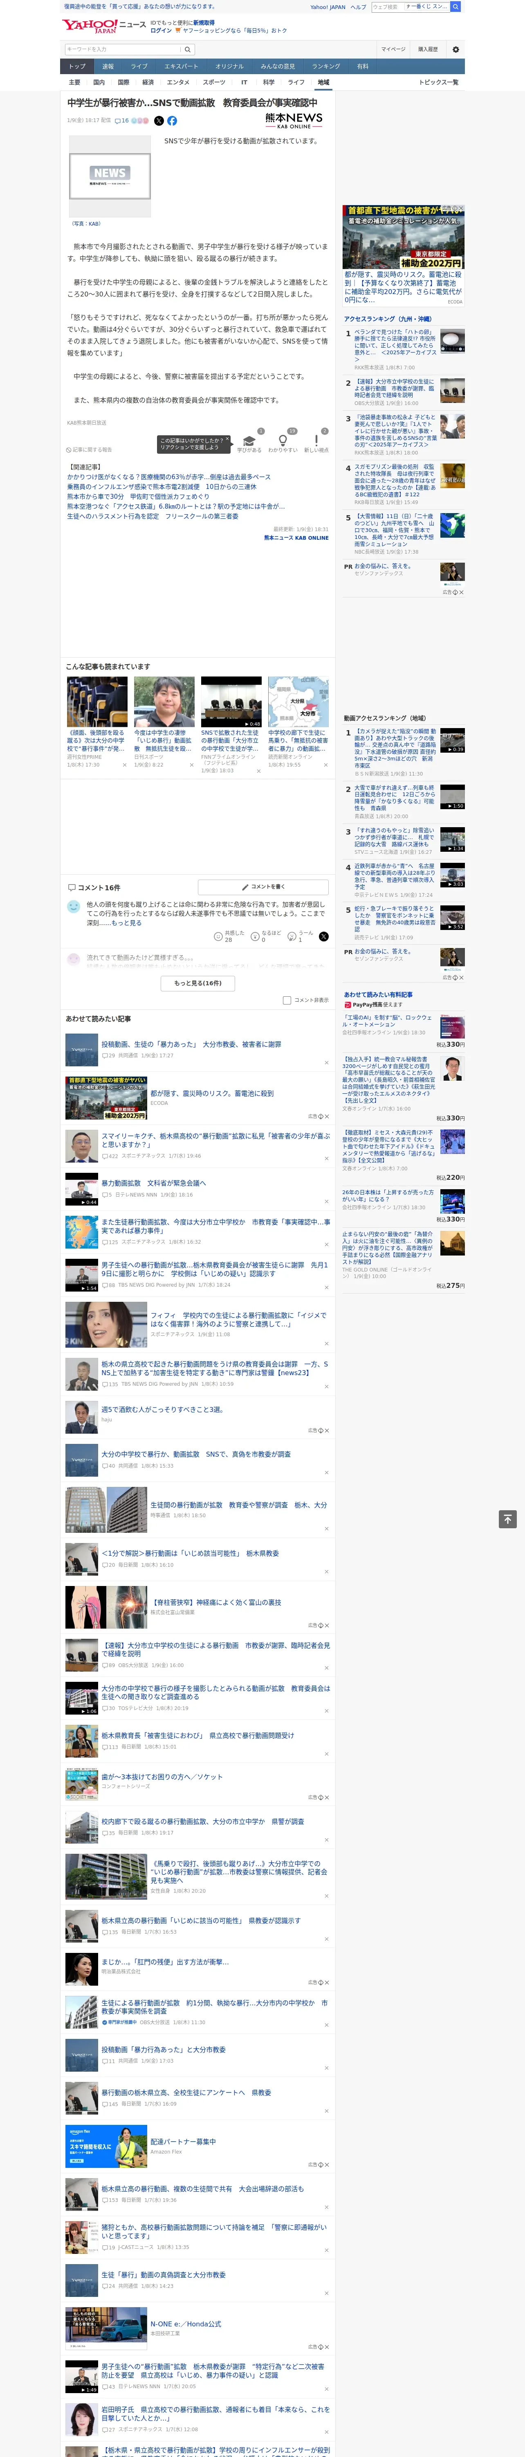Viewport: 525px width, 2457px height.
Task: Click 熊本ニュース KAB ONLINE source link
Action: pos(296,538)
